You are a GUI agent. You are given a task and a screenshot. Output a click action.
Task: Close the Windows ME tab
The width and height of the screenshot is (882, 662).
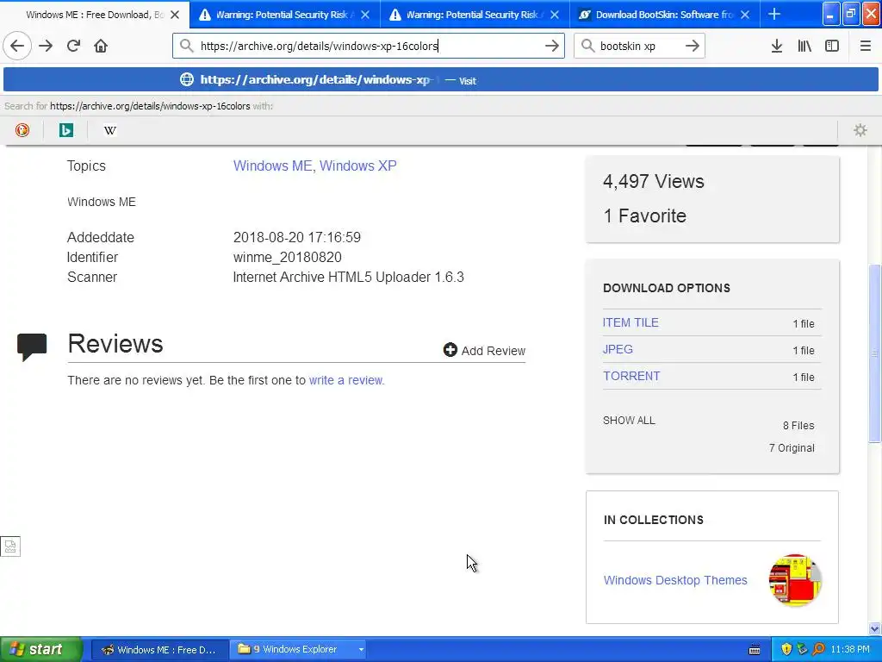tap(175, 15)
